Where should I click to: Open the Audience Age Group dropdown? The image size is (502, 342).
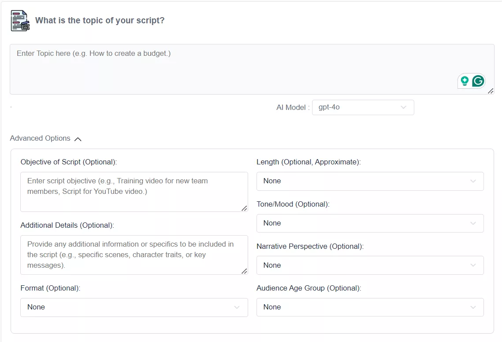(x=370, y=307)
